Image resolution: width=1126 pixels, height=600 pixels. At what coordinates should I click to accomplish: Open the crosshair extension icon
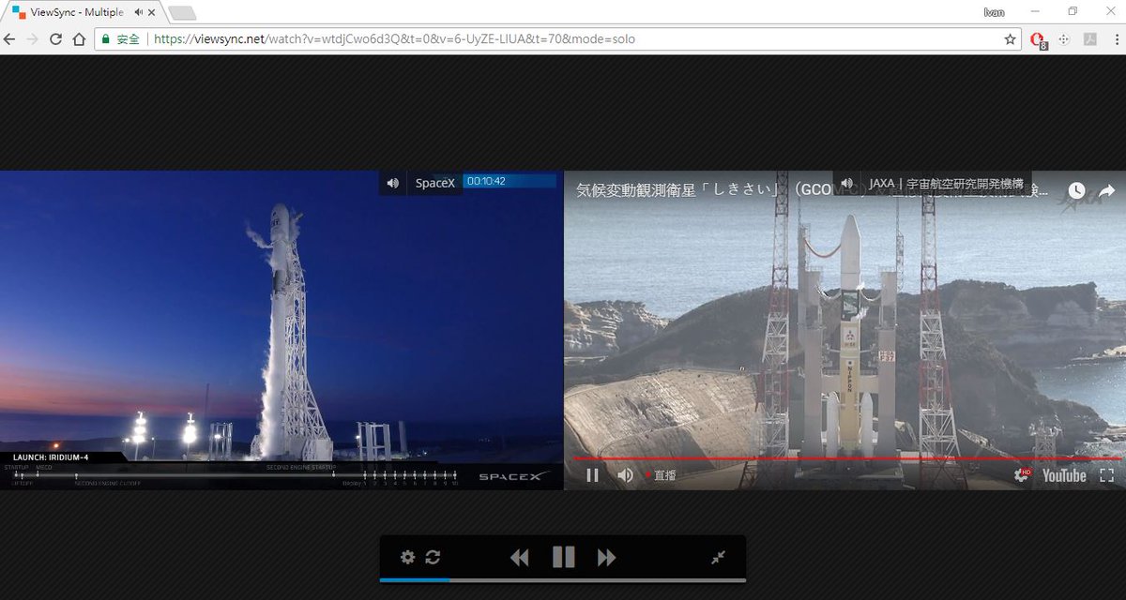pos(1064,39)
